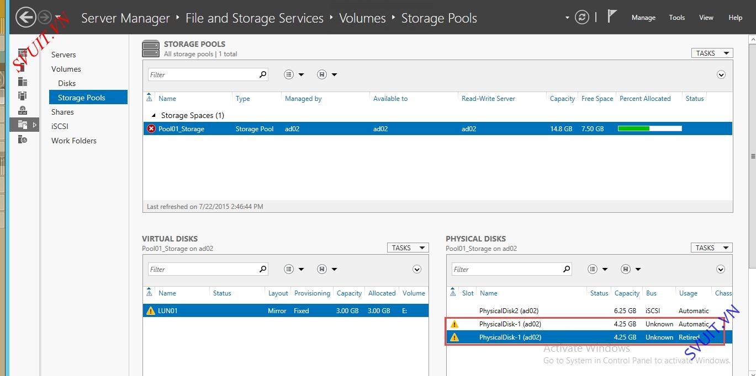
Task: Click the File and Storage Services sidebar icon
Action: (23, 125)
